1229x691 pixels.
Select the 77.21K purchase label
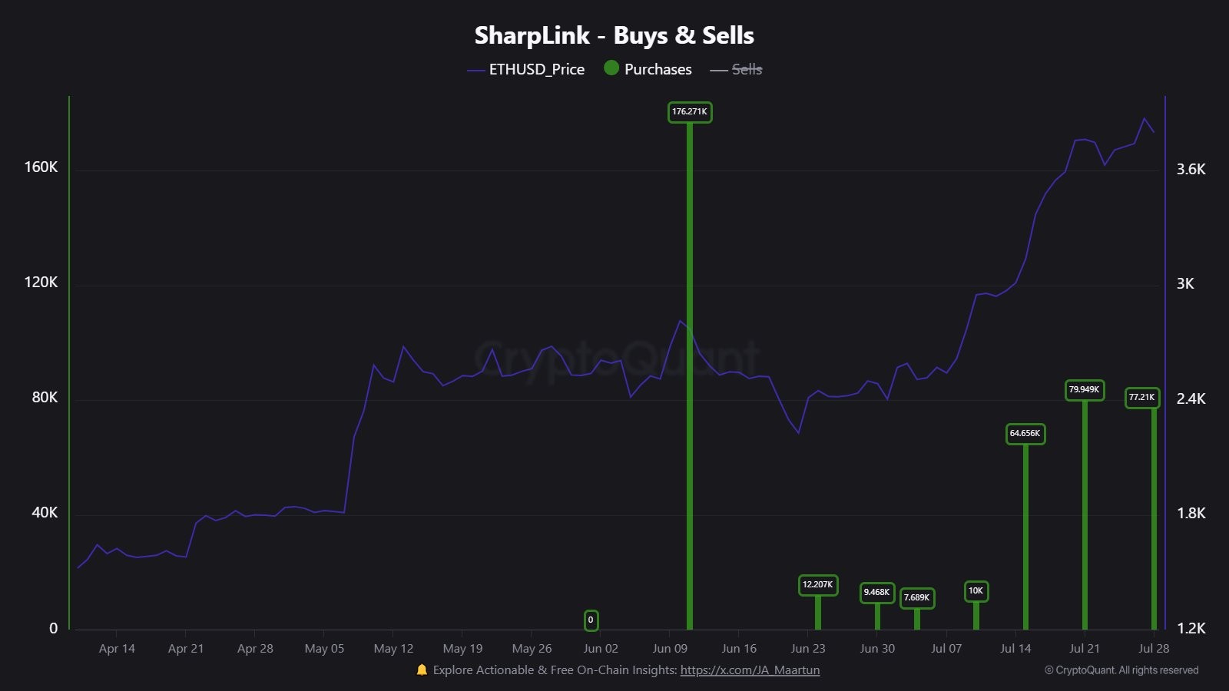tap(1141, 398)
